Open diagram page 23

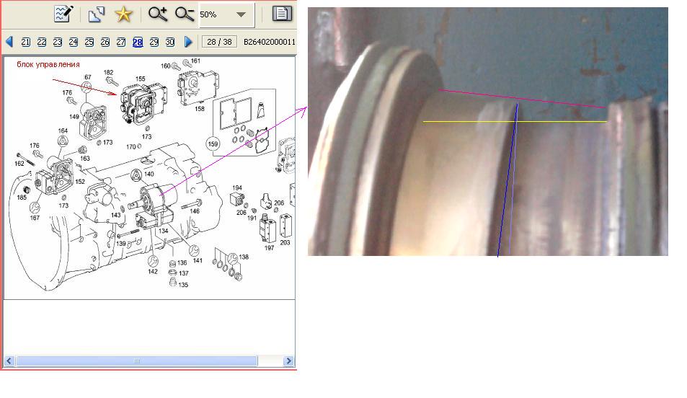[58, 42]
